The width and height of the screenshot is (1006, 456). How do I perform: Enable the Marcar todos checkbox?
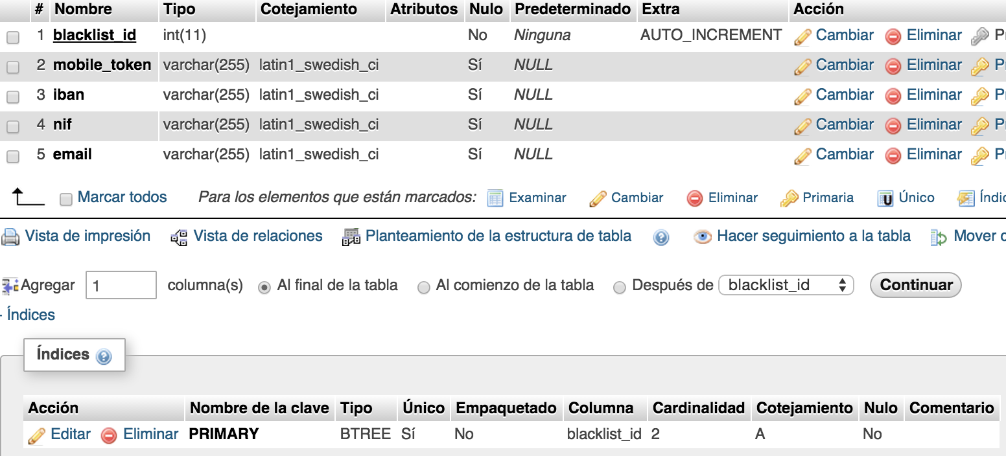point(65,199)
